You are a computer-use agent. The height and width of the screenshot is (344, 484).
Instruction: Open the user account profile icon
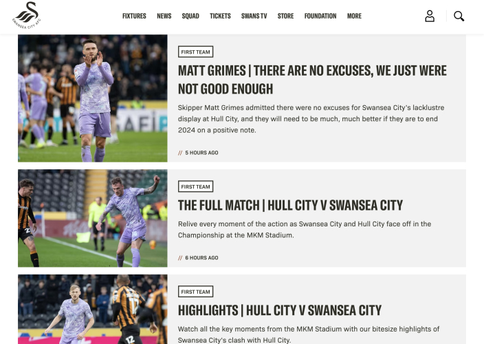coord(430,16)
